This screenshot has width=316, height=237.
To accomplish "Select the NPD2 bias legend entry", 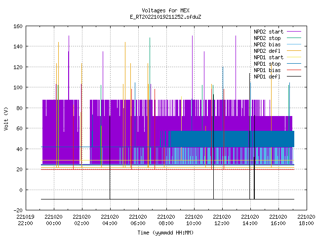I will coord(267,44).
